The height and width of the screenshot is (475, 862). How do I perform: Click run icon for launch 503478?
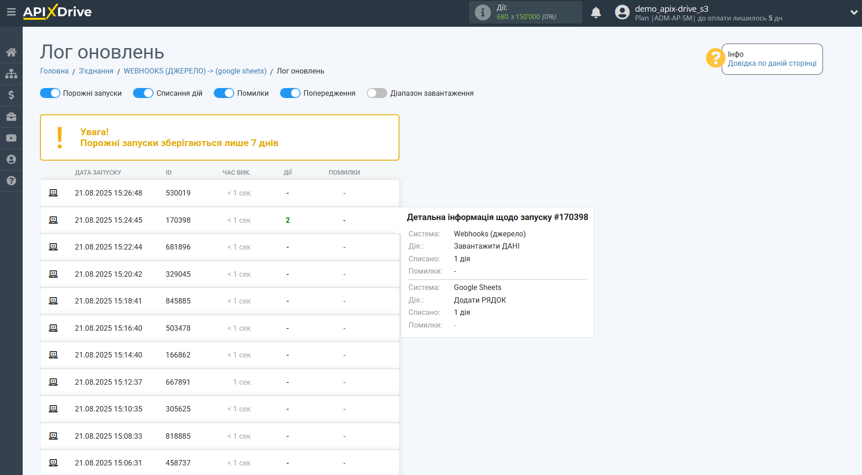point(53,328)
